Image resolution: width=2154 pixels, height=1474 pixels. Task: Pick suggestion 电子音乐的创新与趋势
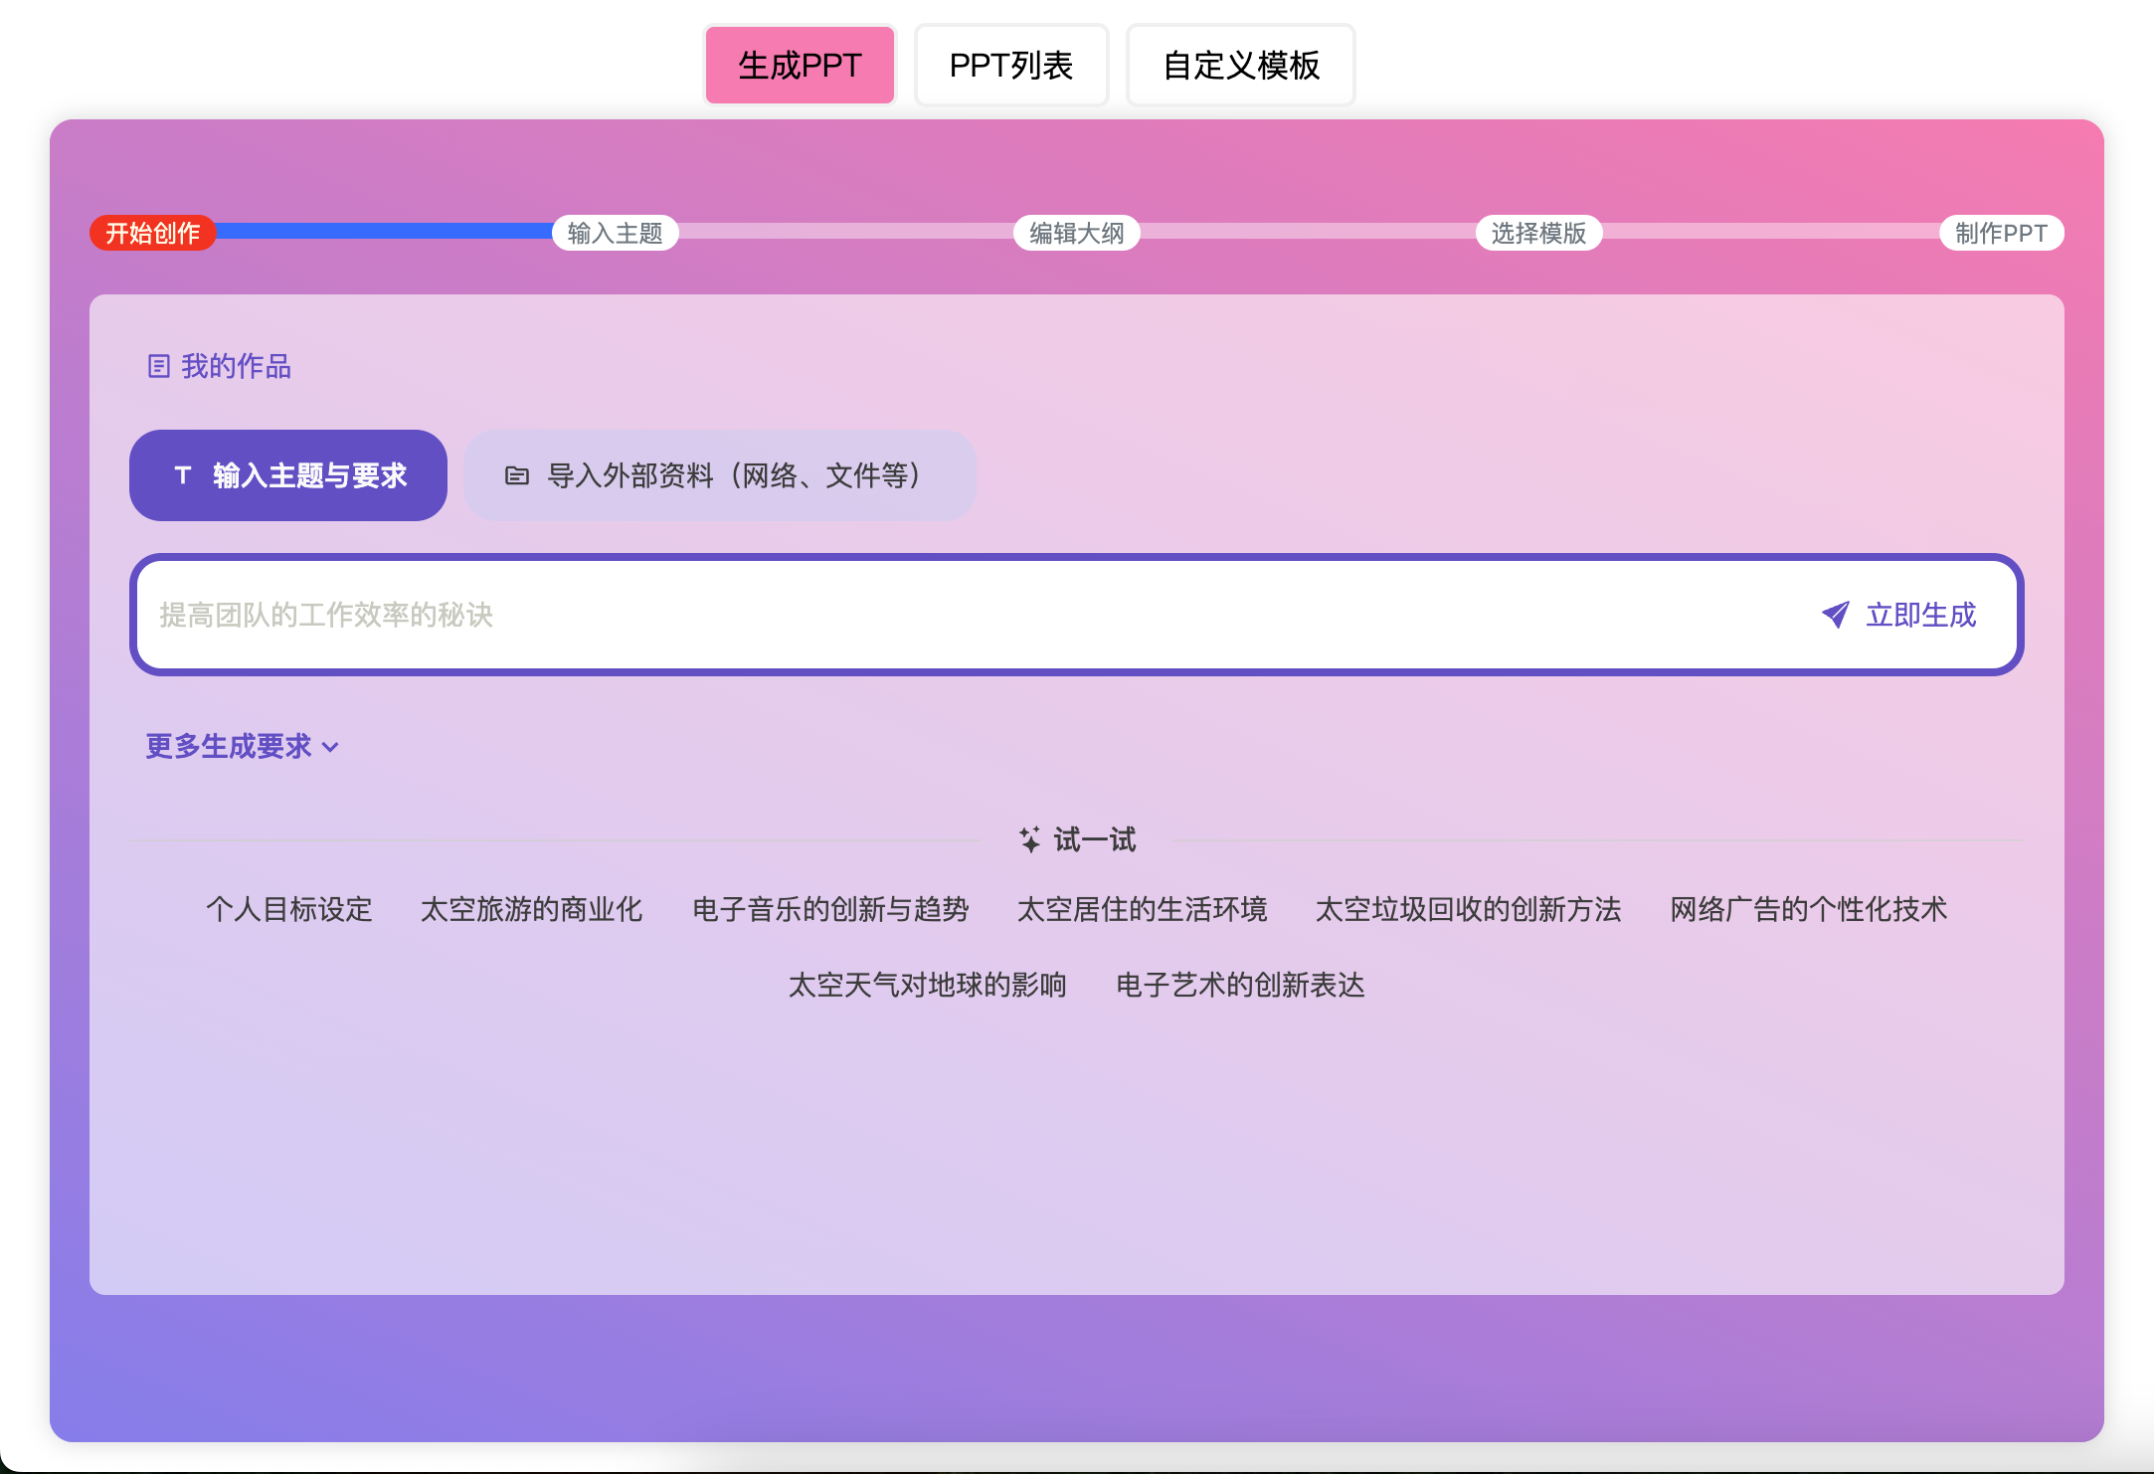tap(829, 909)
